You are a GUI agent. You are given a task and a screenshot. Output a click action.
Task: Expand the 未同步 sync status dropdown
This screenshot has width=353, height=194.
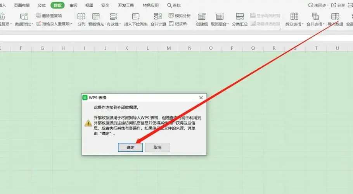[x=328, y=5]
